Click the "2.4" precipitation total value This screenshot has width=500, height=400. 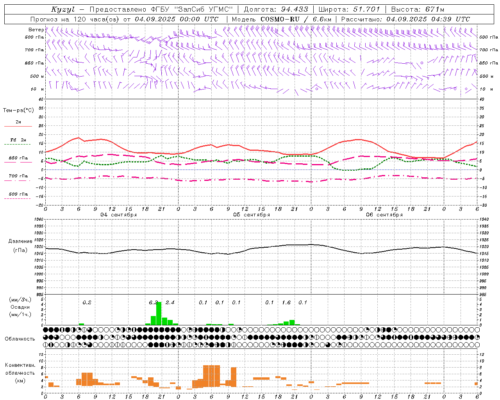click(x=170, y=302)
